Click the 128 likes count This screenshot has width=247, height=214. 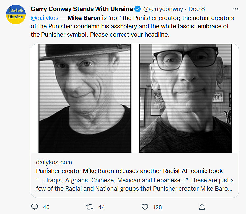(x=158, y=207)
